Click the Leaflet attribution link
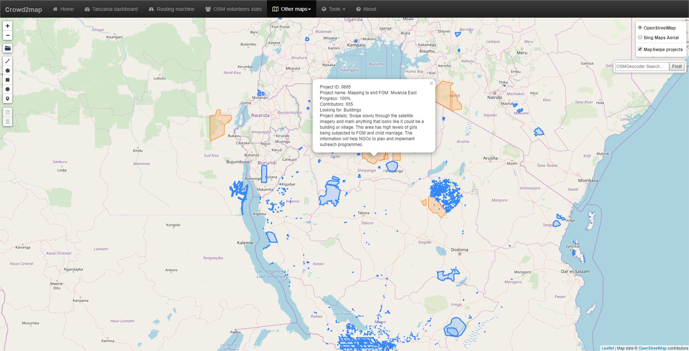Screen dimensions: 689x351 click(x=608, y=348)
